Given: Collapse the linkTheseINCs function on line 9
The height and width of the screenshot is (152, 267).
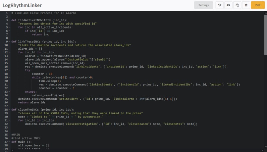Looking at the screenshot, I should click(9, 41).
